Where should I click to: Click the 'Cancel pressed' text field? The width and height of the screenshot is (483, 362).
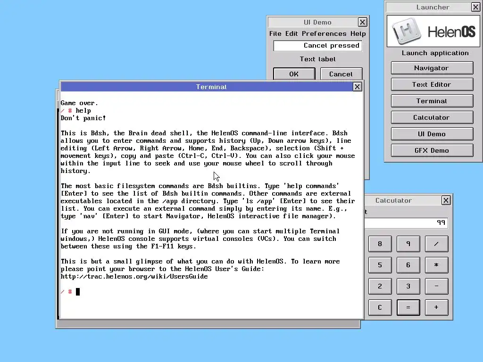point(317,46)
